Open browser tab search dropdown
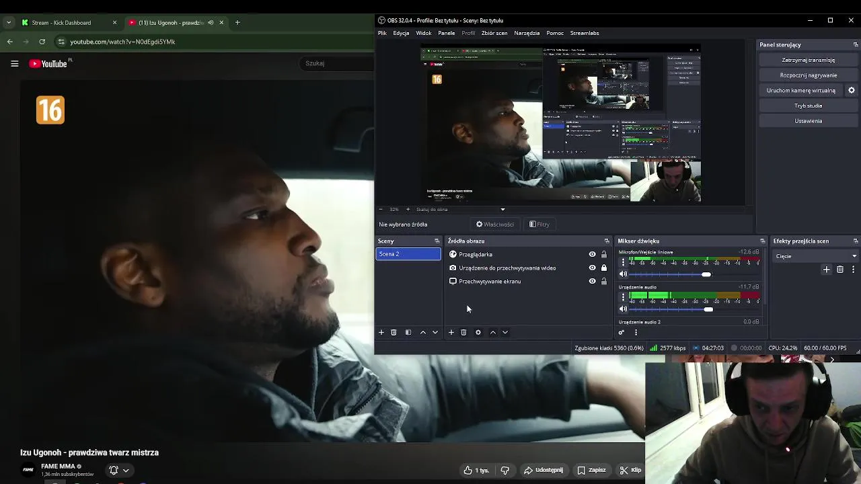The width and height of the screenshot is (861, 484). [x=8, y=22]
